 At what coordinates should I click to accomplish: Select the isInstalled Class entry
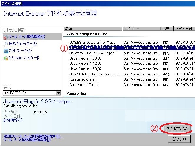tap(82, 79)
